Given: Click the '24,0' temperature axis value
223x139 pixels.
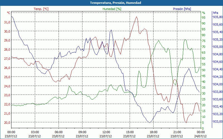Looking at the screenshot, I should [7, 86].
